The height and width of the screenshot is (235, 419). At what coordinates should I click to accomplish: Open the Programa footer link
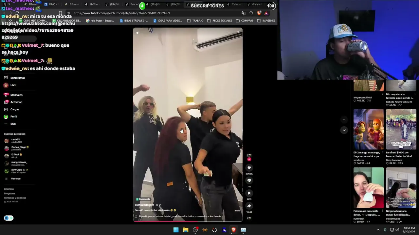click(9, 194)
